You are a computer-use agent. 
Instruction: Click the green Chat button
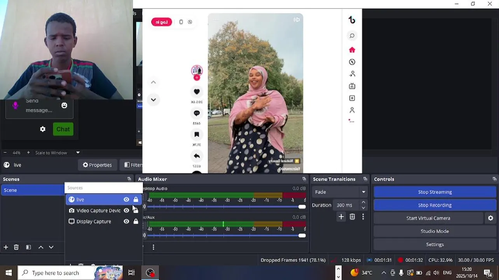pyautogui.click(x=63, y=129)
